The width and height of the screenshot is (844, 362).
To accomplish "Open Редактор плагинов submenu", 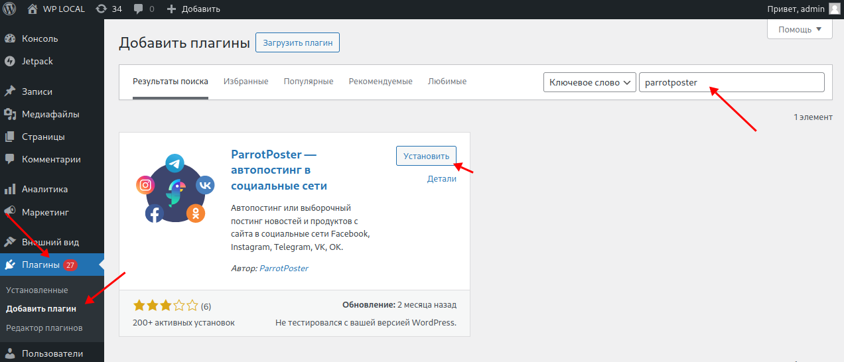I will (44, 328).
